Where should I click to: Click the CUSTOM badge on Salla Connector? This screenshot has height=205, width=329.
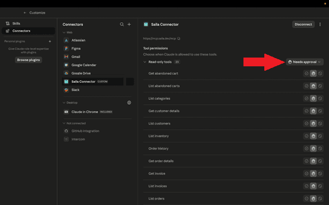coord(103,82)
